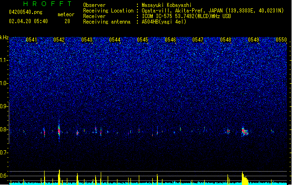The width and height of the screenshot is (292, 185).
Task: Click the 1.1 kHz axis label
Action: tap(4, 60)
